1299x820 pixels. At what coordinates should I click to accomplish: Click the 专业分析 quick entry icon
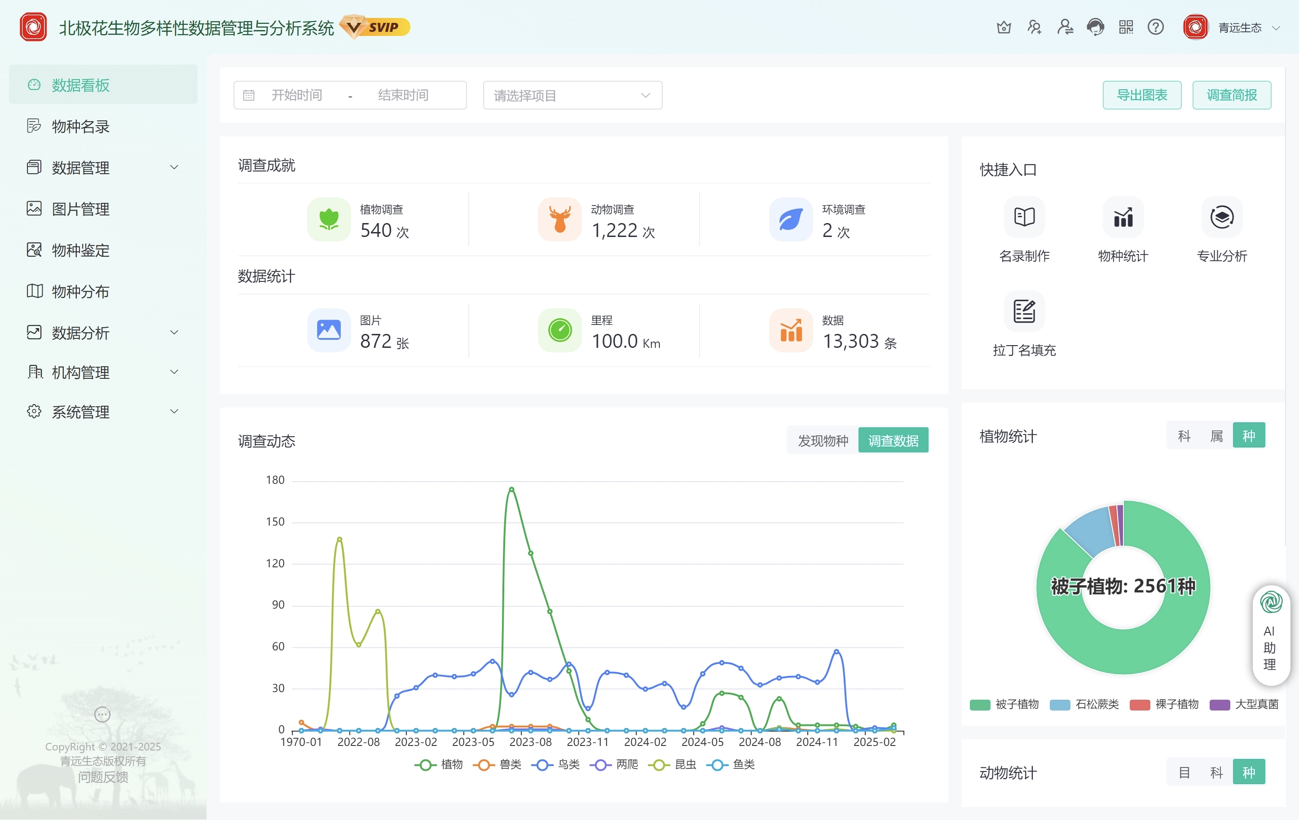click(x=1221, y=217)
